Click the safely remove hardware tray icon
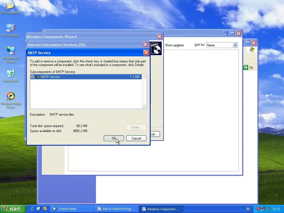284x213 pixels. [268, 209]
